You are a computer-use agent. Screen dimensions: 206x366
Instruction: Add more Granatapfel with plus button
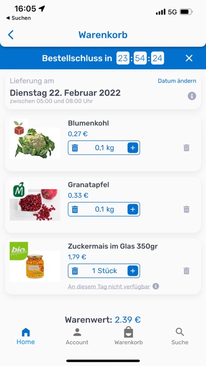click(133, 209)
